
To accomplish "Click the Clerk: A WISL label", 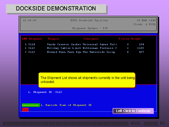I will click(x=145, y=24).
